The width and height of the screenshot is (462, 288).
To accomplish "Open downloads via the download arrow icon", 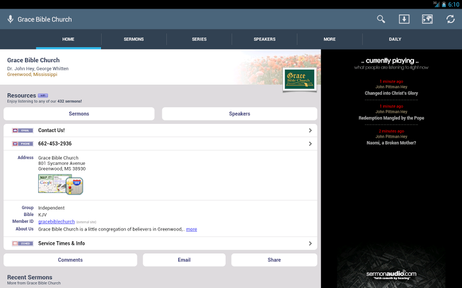I will (404, 19).
